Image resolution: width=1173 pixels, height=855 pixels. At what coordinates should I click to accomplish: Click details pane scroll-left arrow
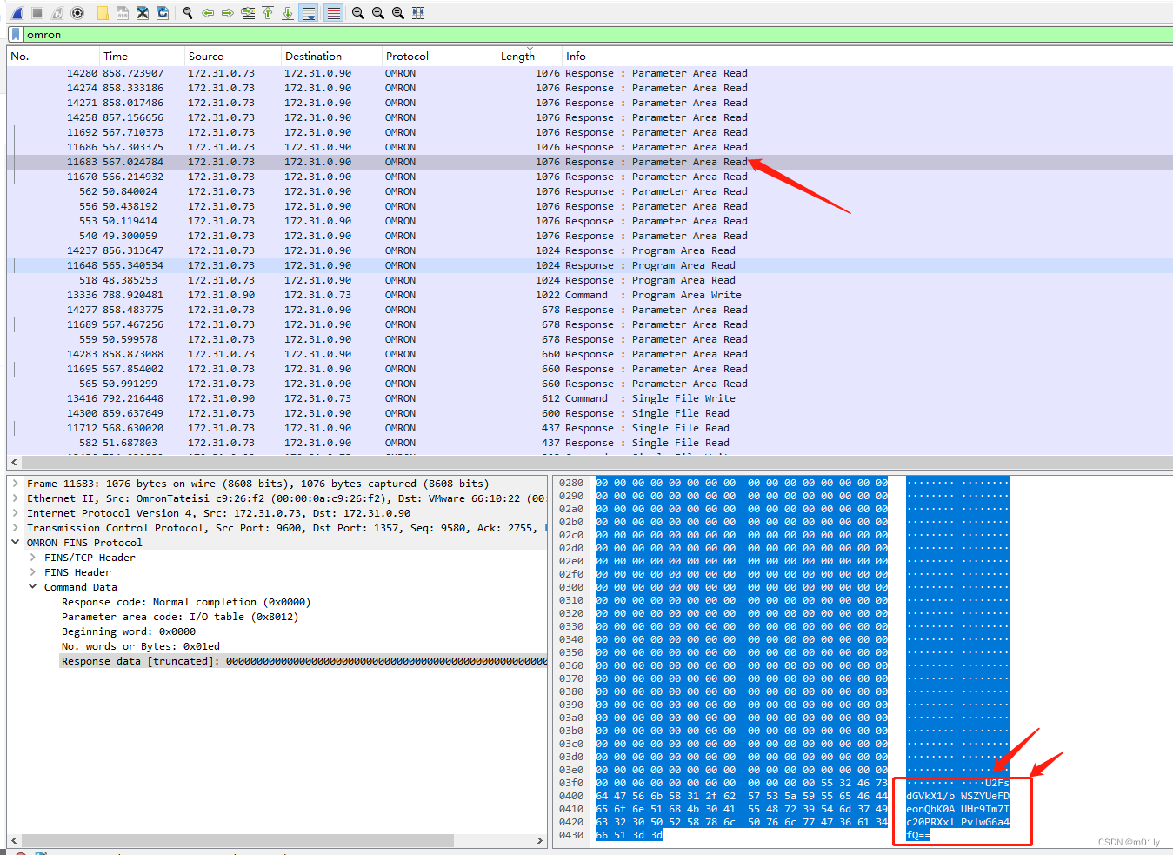14,841
